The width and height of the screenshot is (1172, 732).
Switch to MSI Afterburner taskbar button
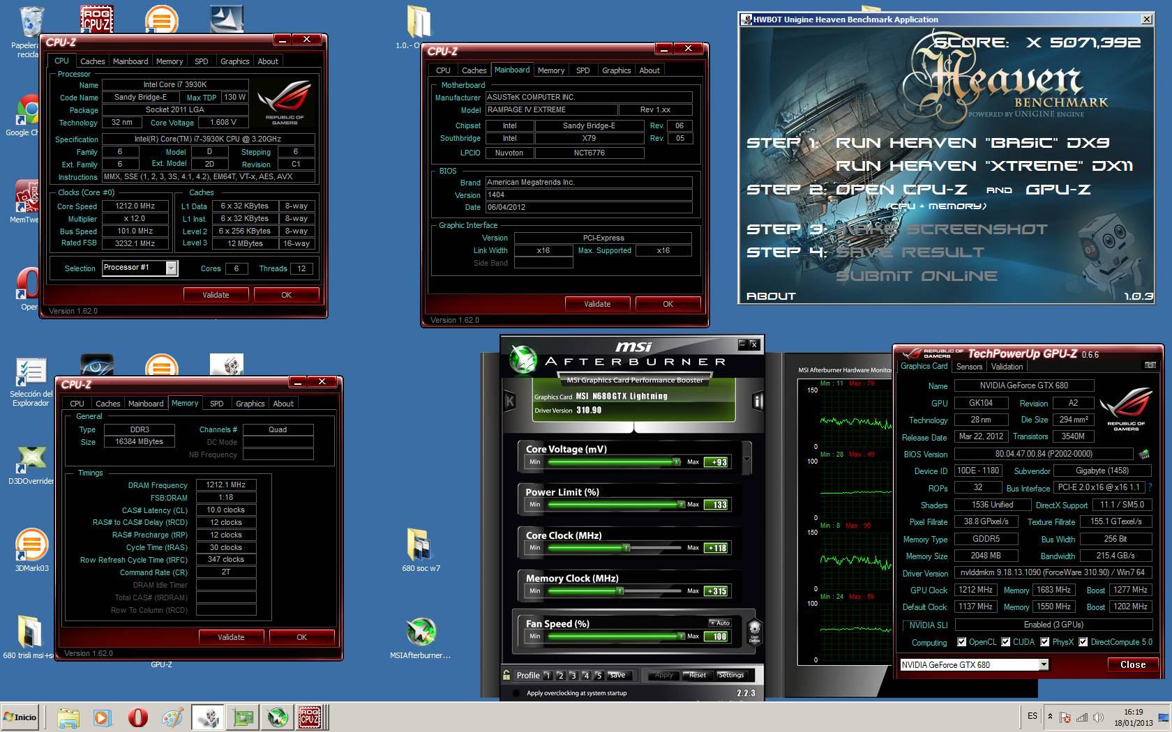[278, 717]
